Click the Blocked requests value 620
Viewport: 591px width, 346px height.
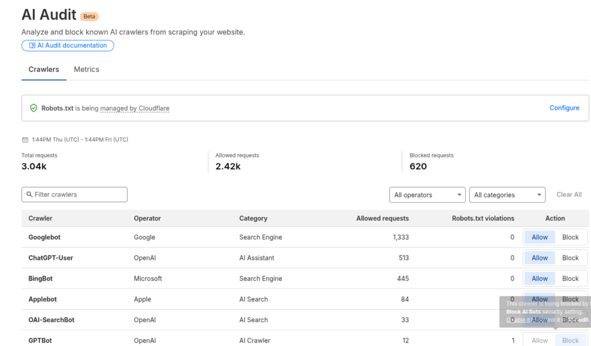tap(418, 166)
